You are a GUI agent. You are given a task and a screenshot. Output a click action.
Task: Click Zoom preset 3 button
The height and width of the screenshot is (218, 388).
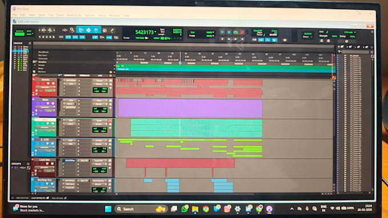point(47,37)
